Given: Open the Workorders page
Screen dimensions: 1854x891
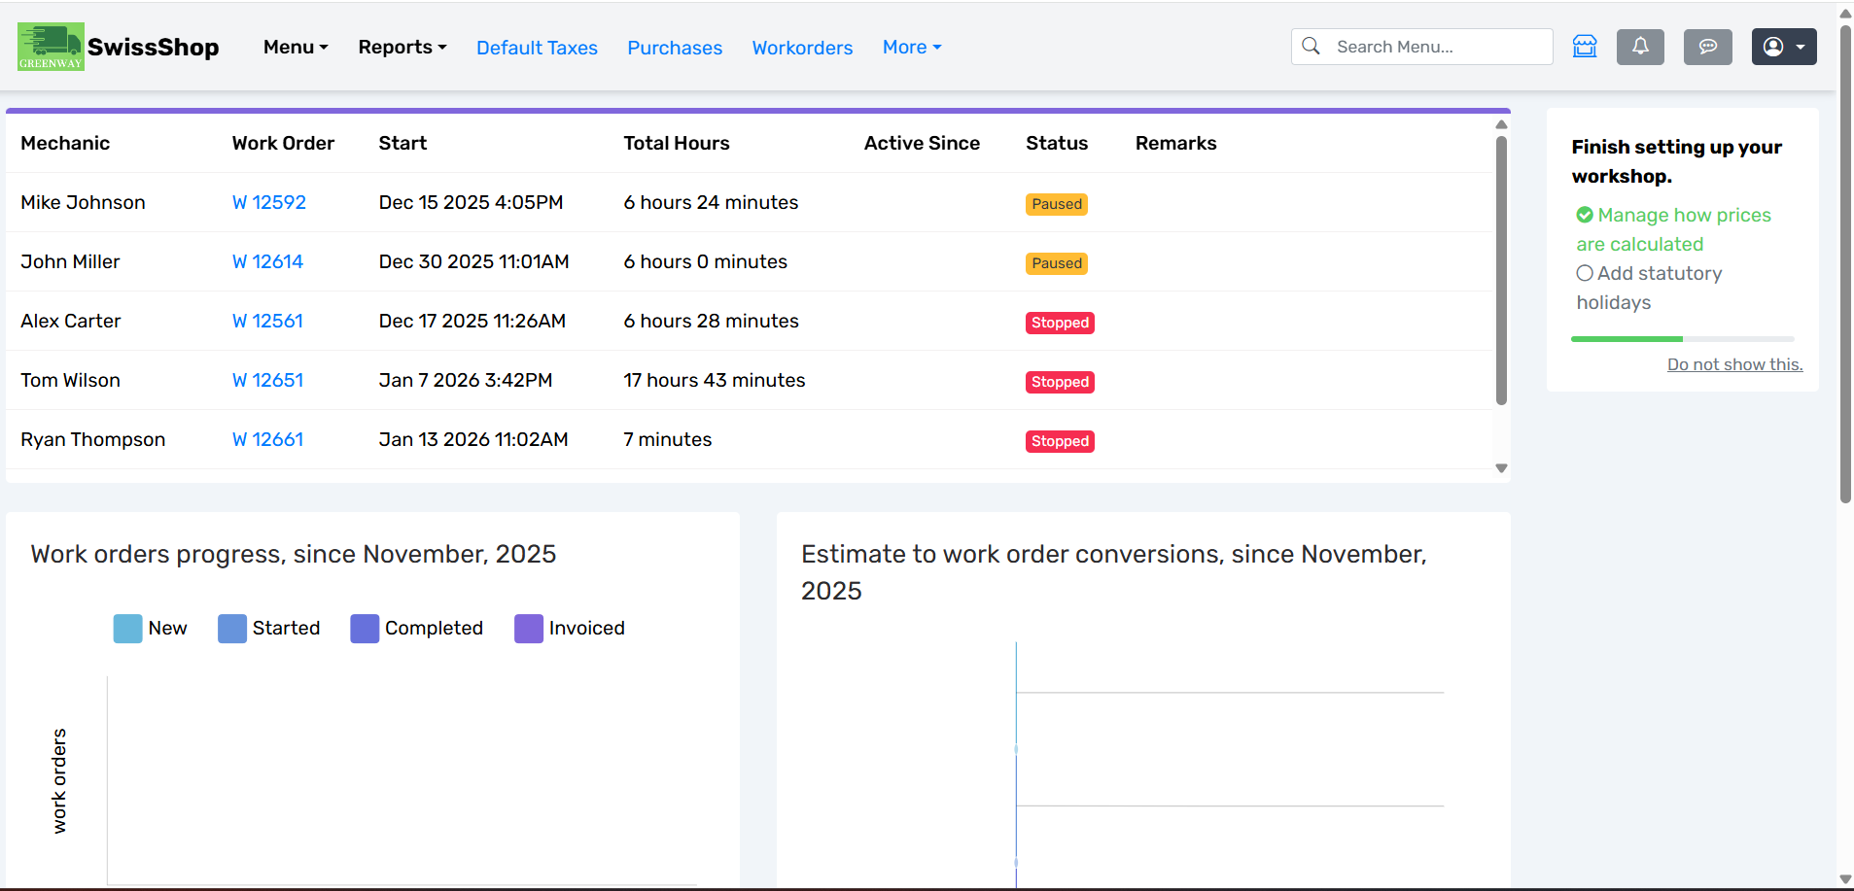Looking at the screenshot, I should (802, 48).
